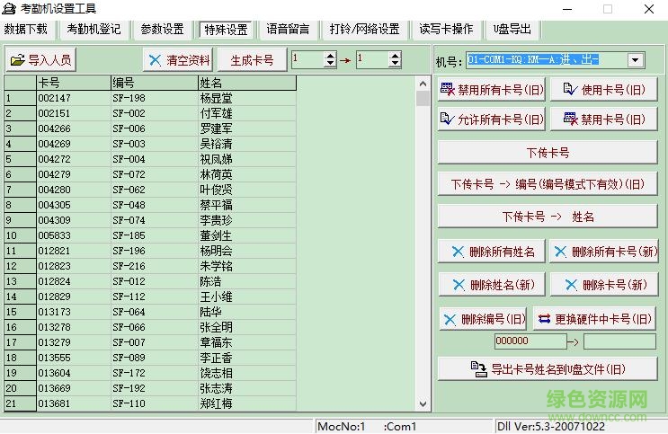The image size is (668, 434).
Task: Decrease the first card number spinner
Action: click(x=330, y=64)
